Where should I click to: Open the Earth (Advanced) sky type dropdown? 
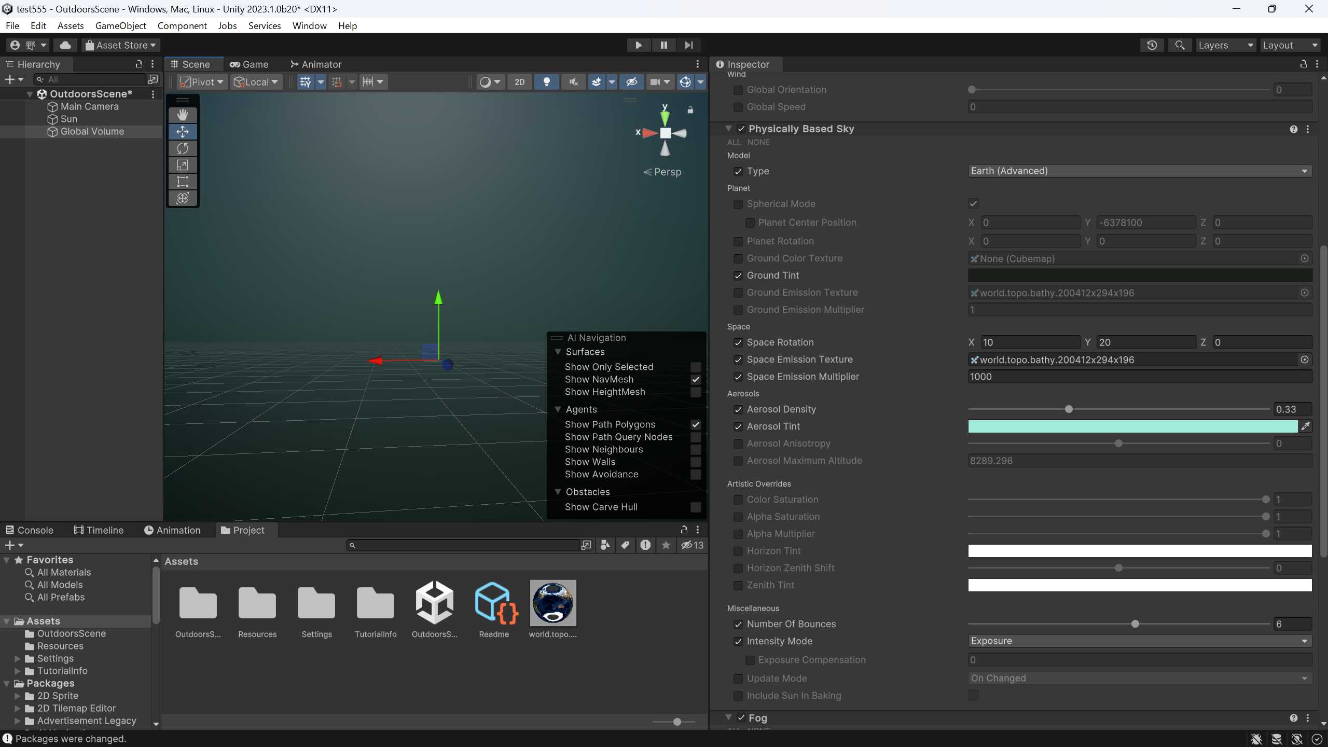[x=1138, y=171]
